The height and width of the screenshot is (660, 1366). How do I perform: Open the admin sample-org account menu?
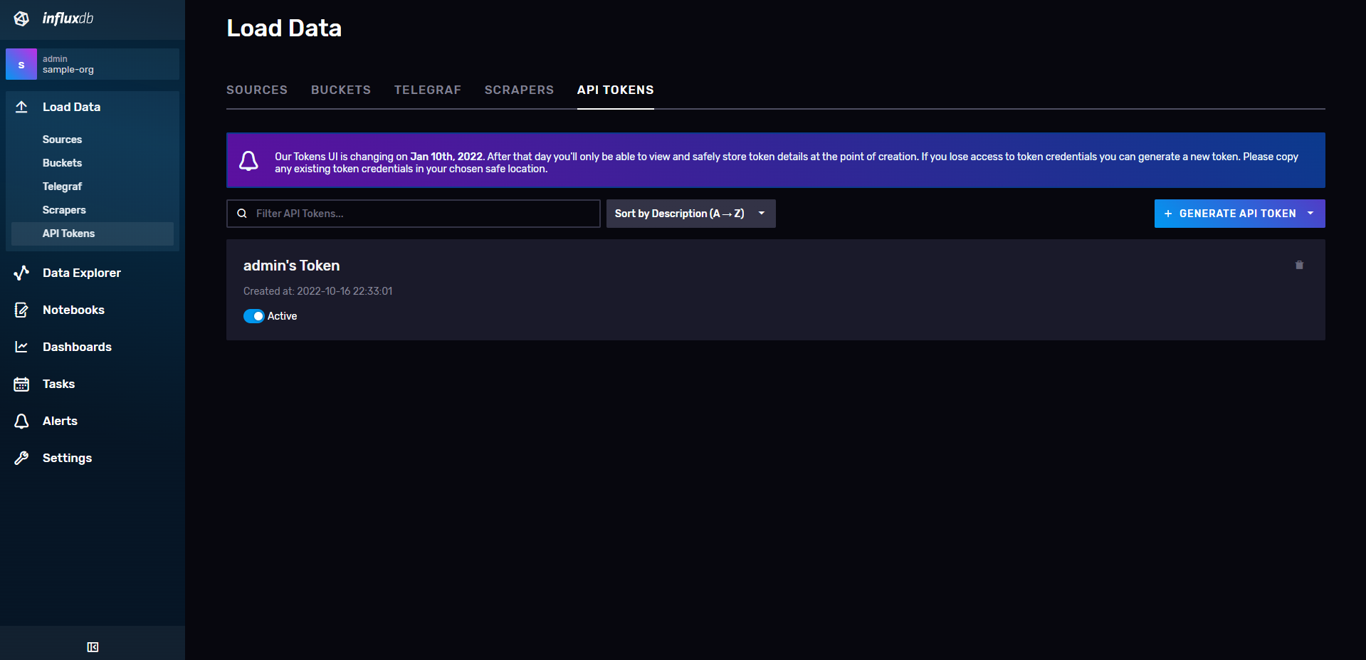tap(93, 64)
